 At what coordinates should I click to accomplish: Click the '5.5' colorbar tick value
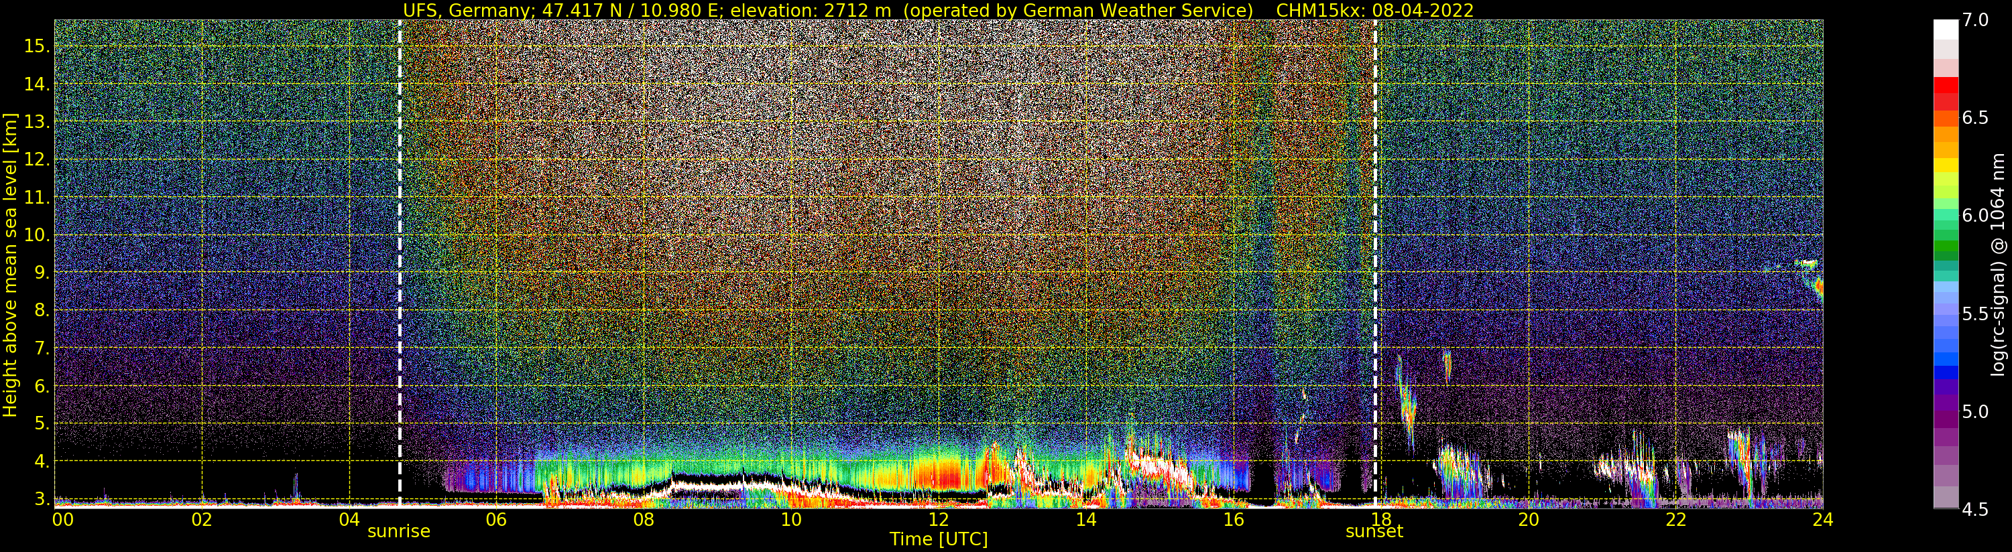[1975, 314]
